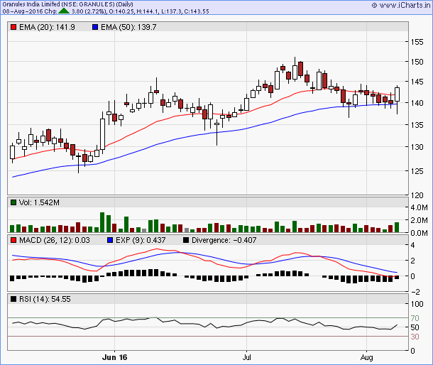Click the text EMA (20): 141.9
Viewport: 433px width, 365px height.
click(x=47, y=27)
